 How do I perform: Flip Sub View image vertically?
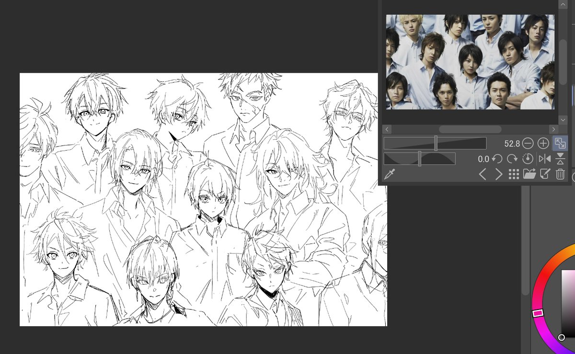[x=561, y=159]
